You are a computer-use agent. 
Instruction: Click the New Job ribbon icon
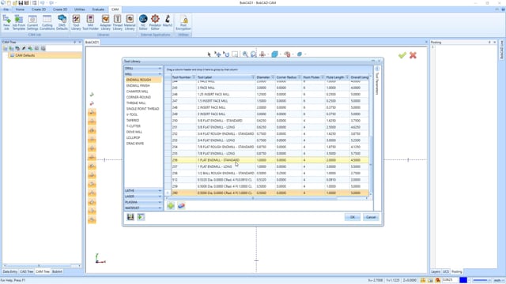coord(6,23)
